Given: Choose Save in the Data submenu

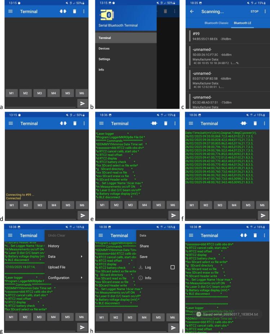Looking at the screenshot, I should click(x=143, y=257).
